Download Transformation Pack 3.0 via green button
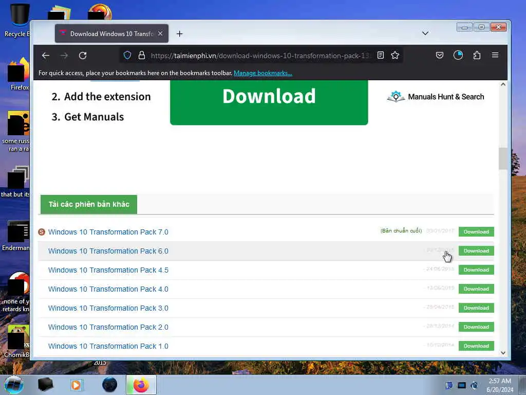Image resolution: width=526 pixels, height=395 pixels. click(476, 308)
